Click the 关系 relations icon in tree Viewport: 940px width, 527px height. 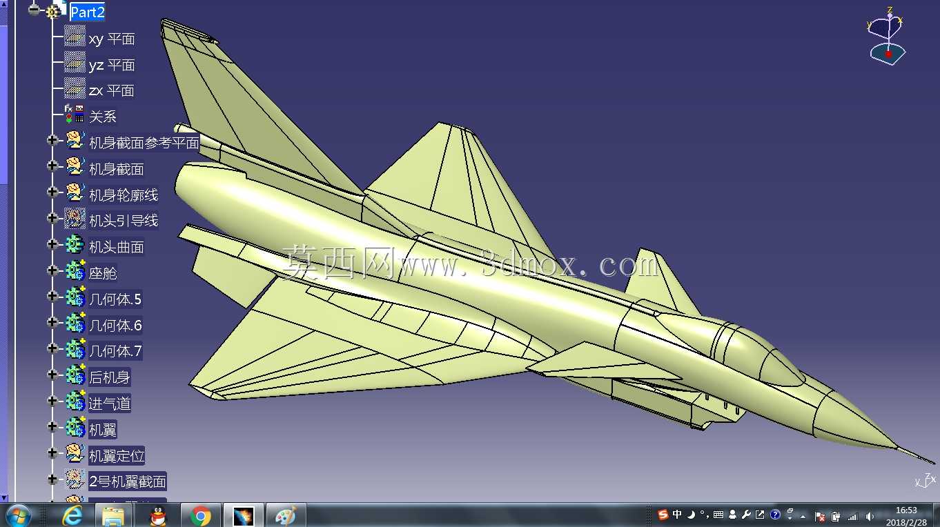point(75,115)
